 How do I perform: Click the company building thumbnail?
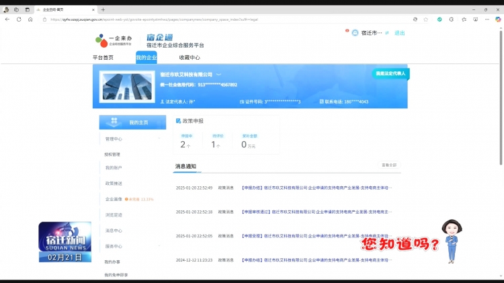pos(127,87)
